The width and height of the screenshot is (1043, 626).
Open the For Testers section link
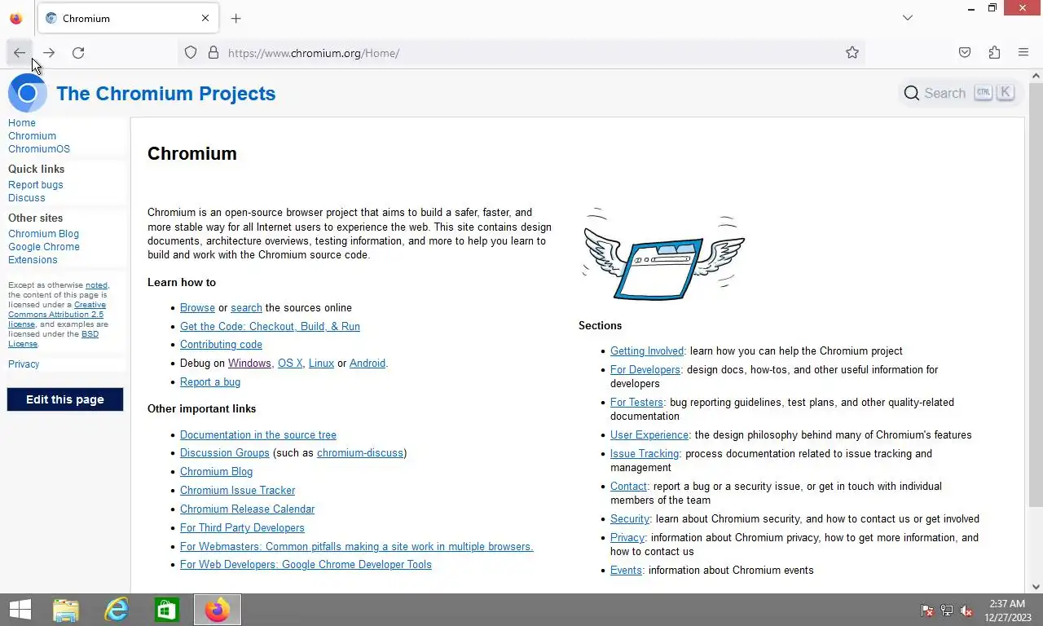636,403
